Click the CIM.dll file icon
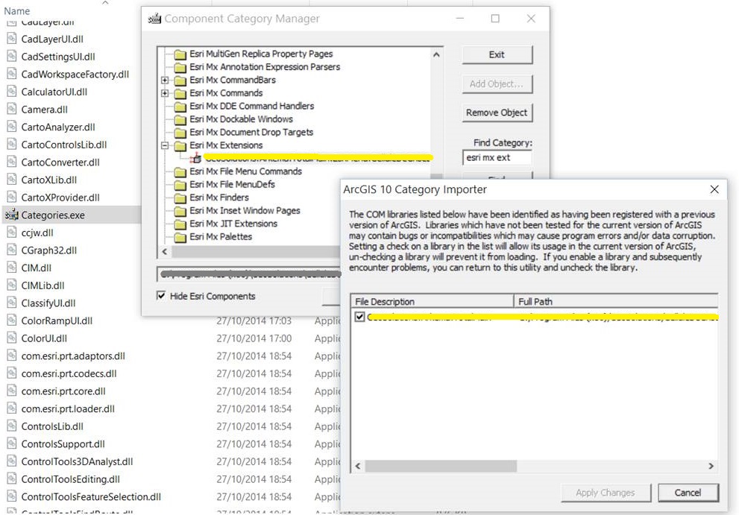This screenshot has width=739, height=515. 12,268
